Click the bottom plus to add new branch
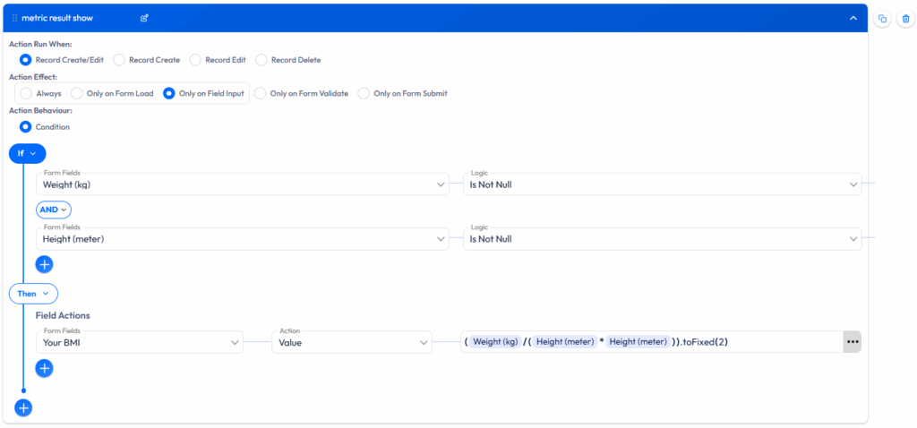This screenshot has width=917, height=428. coord(23,407)
